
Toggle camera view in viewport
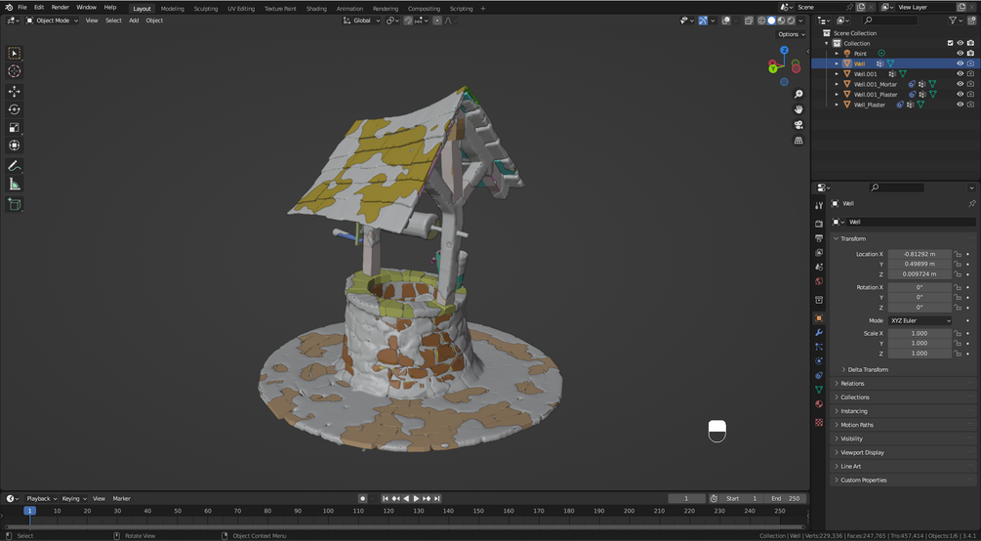click(798, 125)
